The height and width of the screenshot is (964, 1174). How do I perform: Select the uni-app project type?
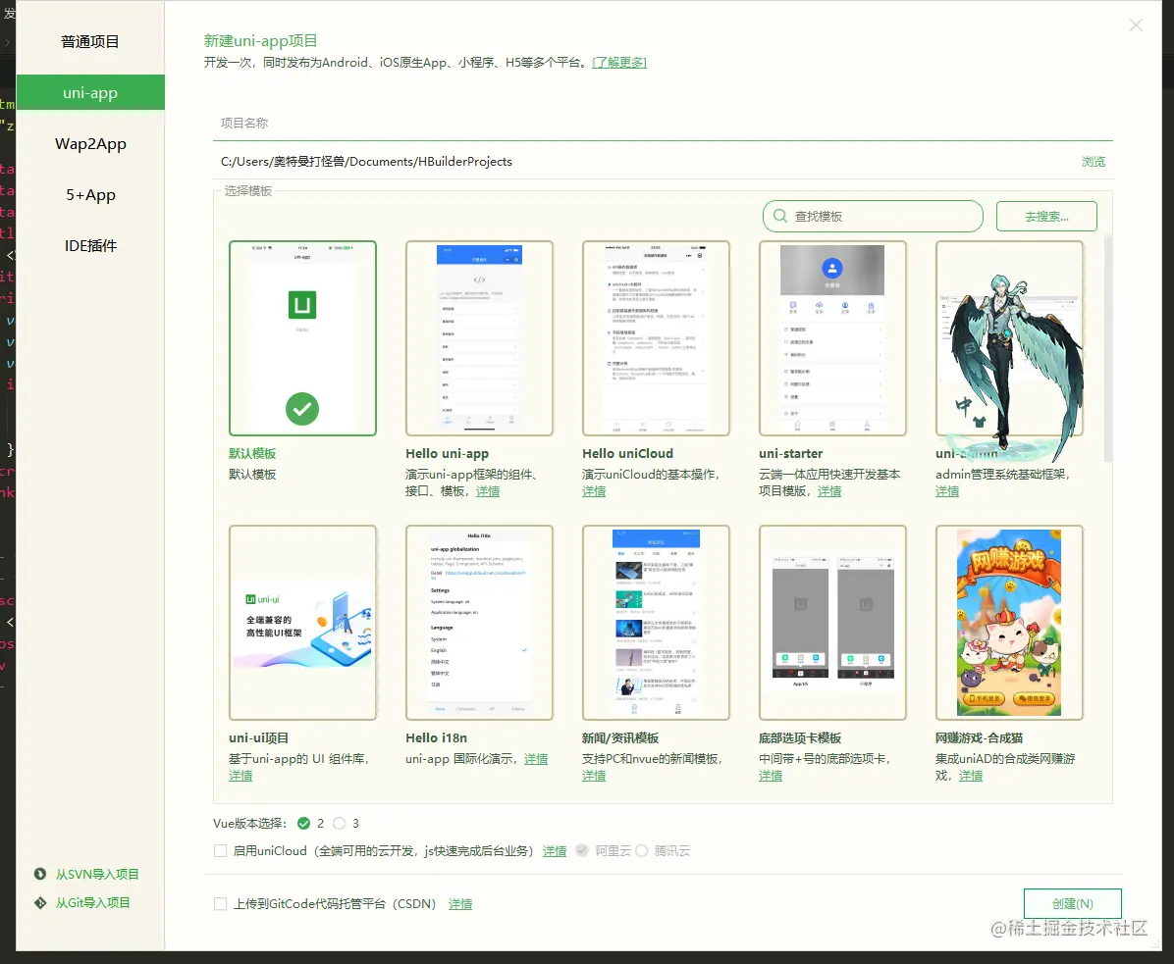tap(90, 93)
